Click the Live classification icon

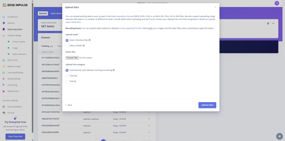point(4,73)
